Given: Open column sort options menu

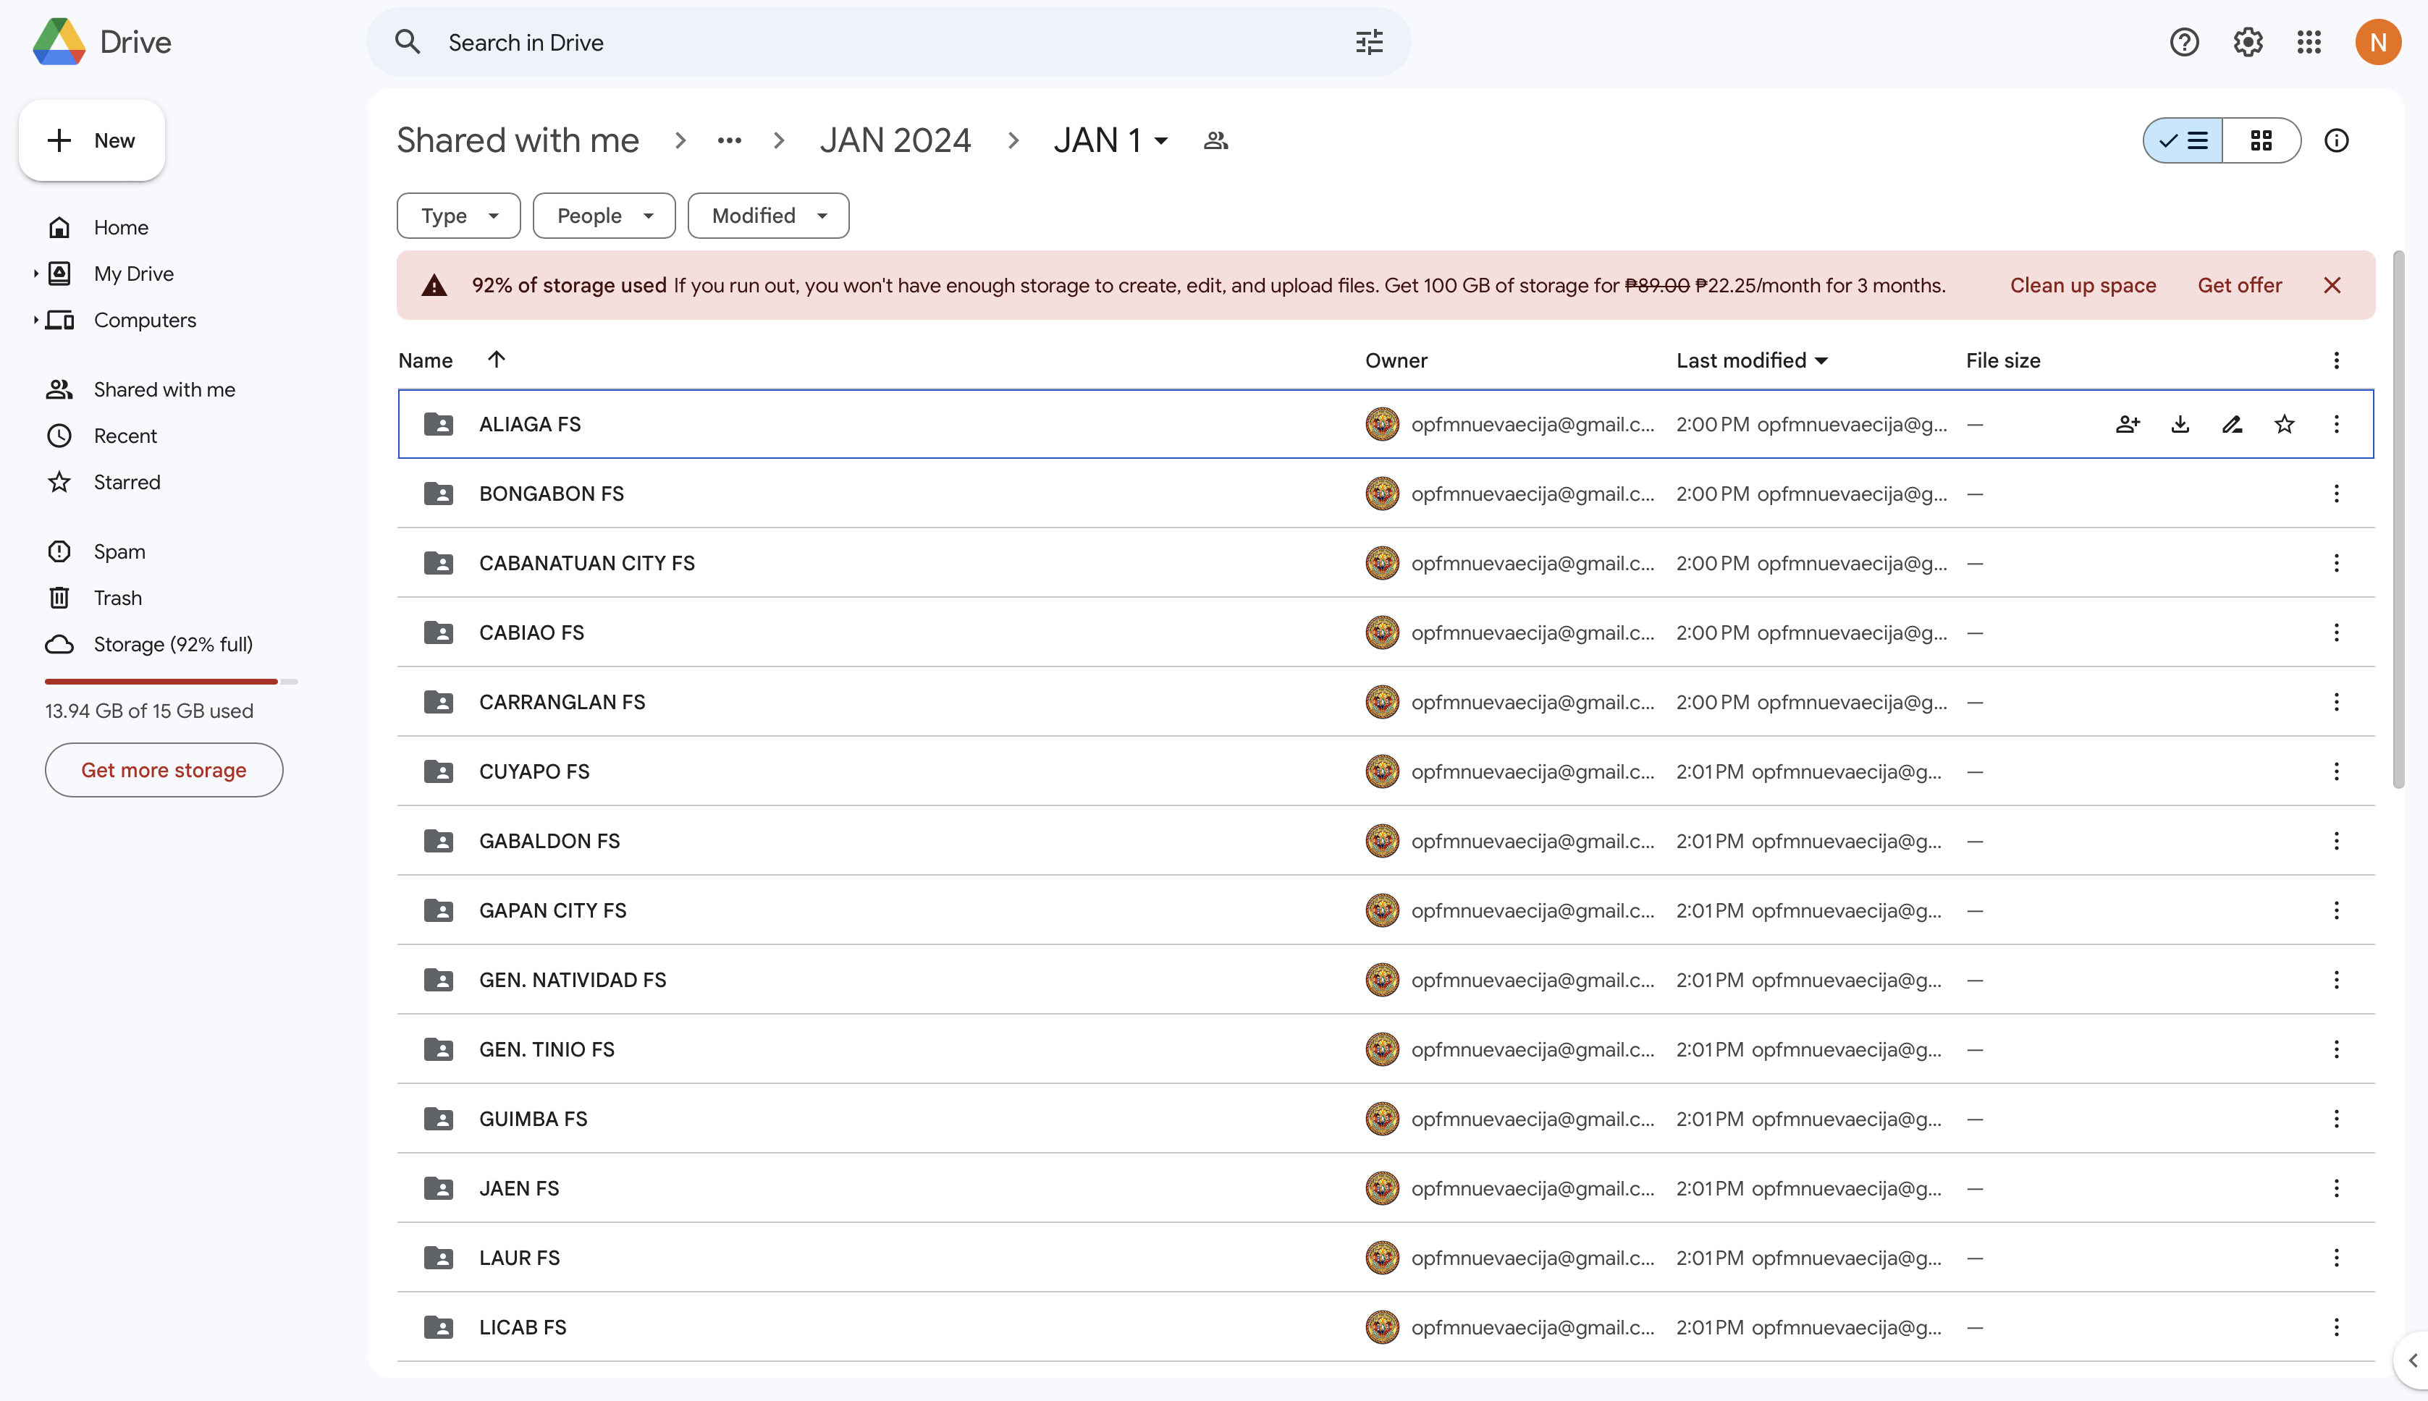Looking at the screenshot, I should 2335,360.
